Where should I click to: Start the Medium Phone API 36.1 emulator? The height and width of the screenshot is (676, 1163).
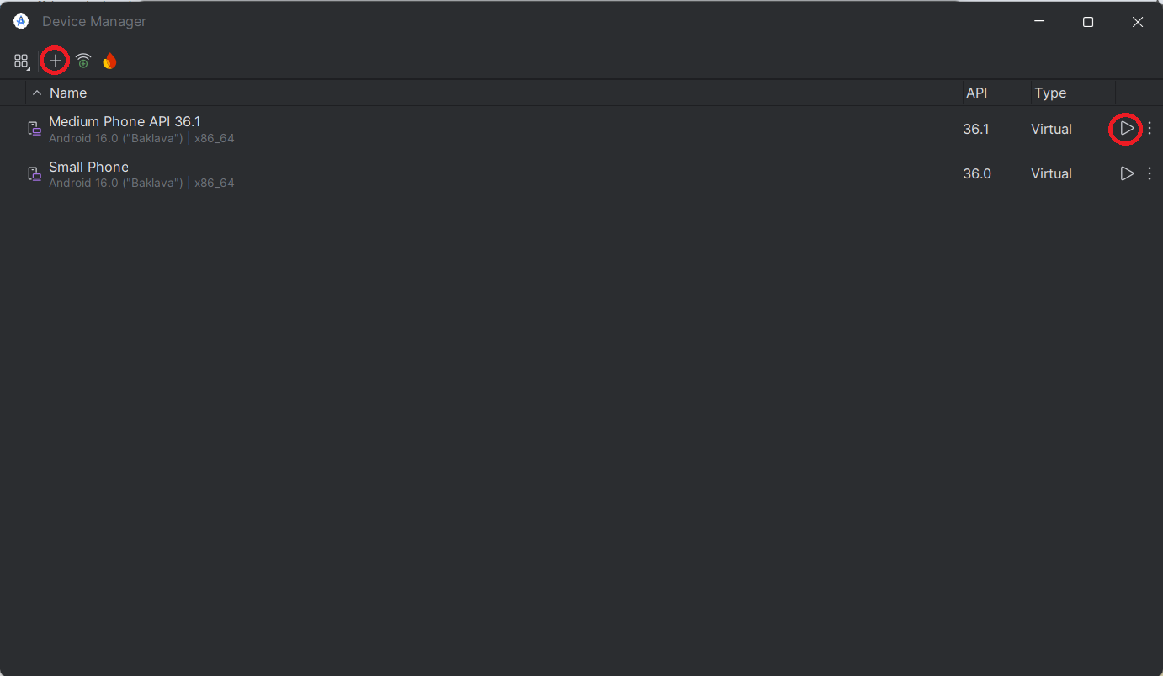tap(1126, 129)
